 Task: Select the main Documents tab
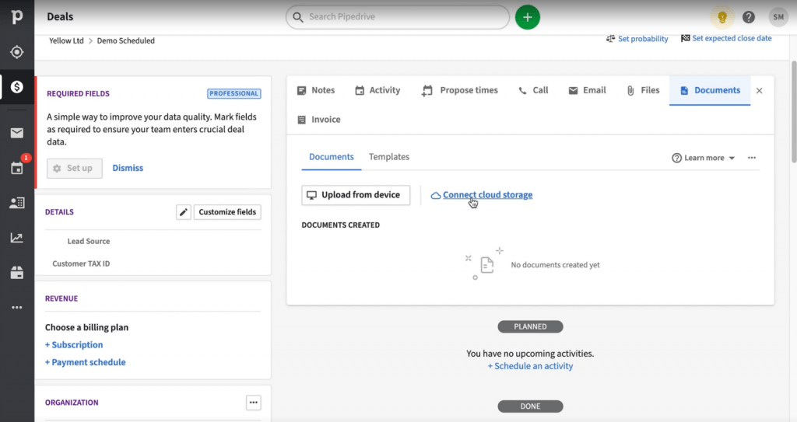tap(710, 90)
